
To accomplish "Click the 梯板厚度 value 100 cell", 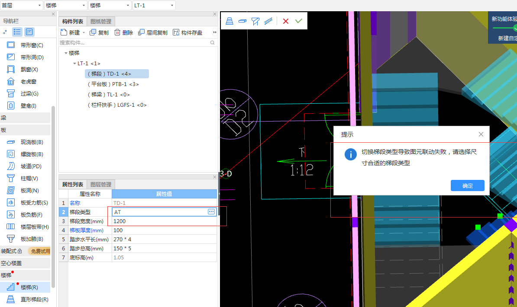I will (x=164, y=230).
